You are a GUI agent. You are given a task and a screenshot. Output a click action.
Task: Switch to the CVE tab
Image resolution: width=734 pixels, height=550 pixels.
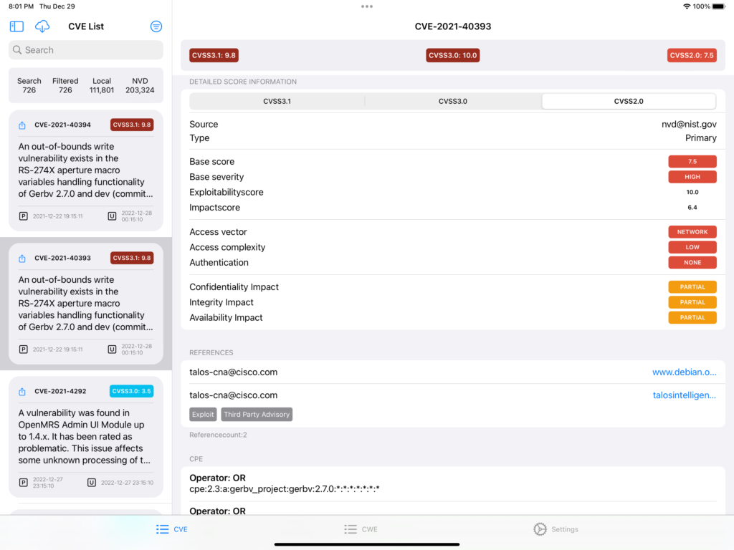[172, 529]
